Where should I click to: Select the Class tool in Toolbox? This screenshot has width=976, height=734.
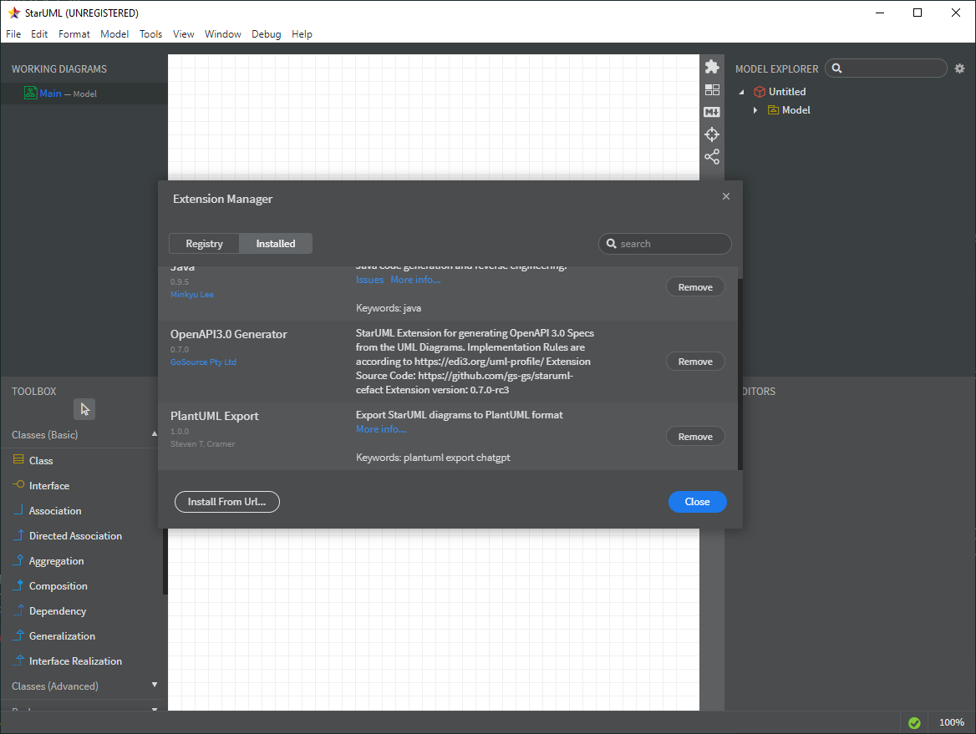point(41,461)
